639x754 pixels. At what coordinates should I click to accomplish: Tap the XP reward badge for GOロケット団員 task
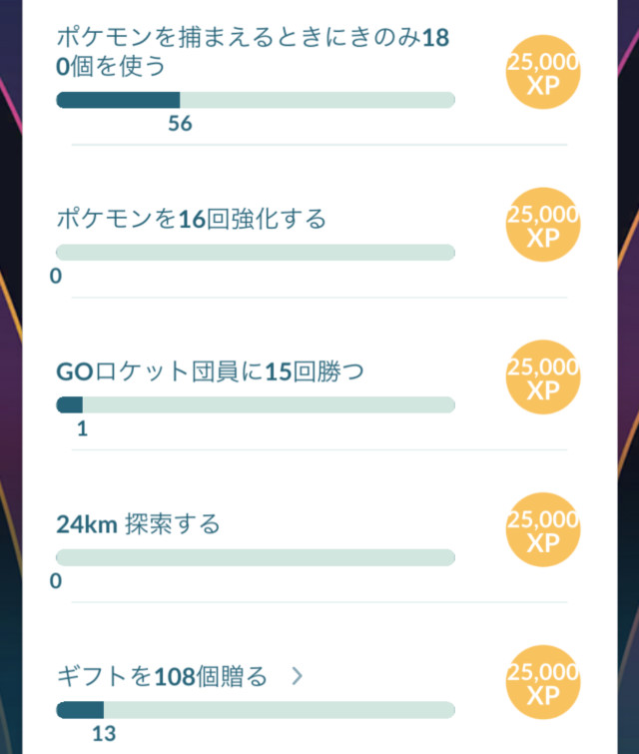tap(542, 377)
